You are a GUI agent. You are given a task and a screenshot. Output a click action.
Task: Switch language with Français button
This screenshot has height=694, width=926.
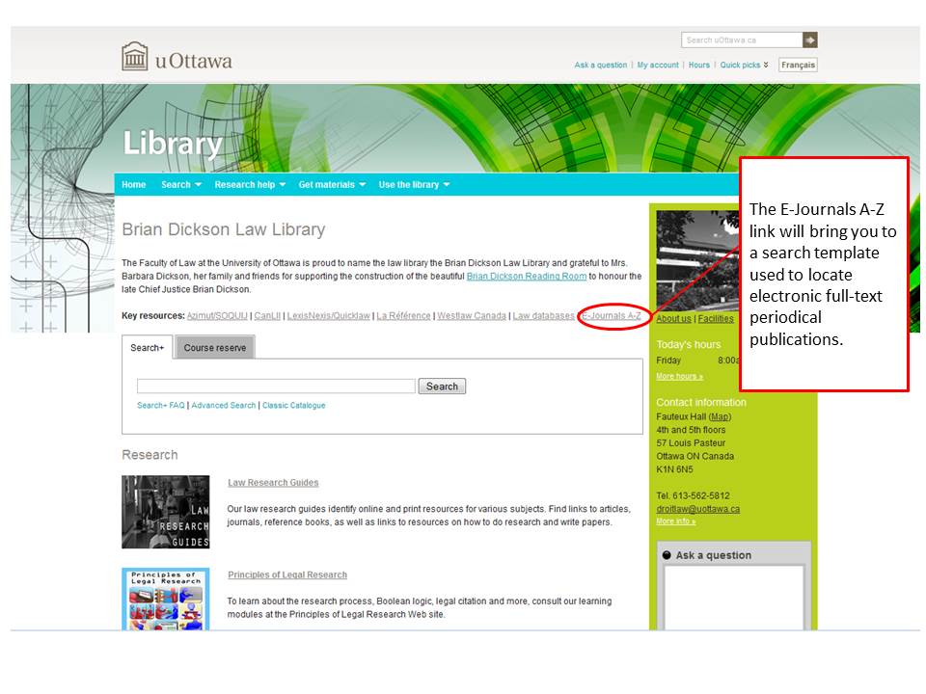tap(798, 65)
